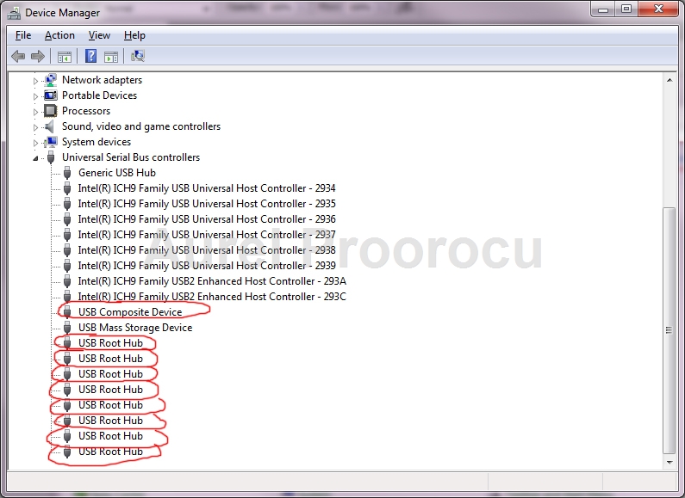Click the scrollbar up arrow
This screenshot has width=685, height=498.
669,80
